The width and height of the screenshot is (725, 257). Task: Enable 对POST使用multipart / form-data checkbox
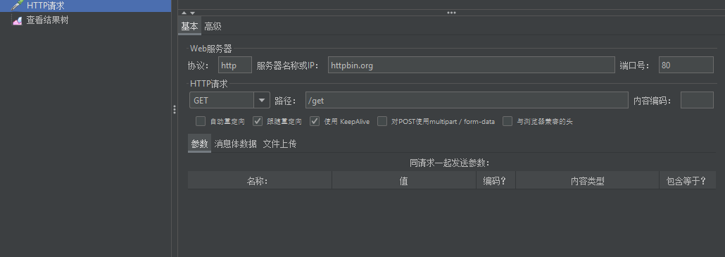[x=382, y=121]
